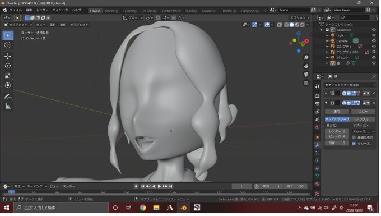Open Blender from the Windows taskbar
381x216 pixels.
click(183, 208)
